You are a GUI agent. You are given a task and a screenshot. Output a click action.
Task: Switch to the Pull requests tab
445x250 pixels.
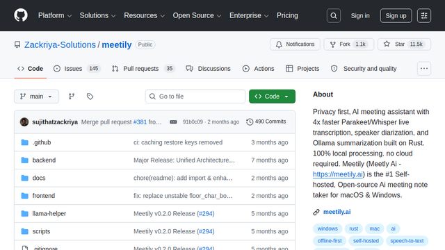click(x=143, y=69)
